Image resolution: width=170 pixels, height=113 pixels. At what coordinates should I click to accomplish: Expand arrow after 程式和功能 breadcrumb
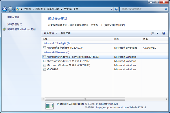61,9
